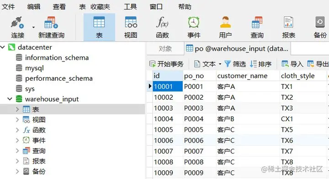
Task: Switch to the po @warehouse_input tab
Action: 237,49
